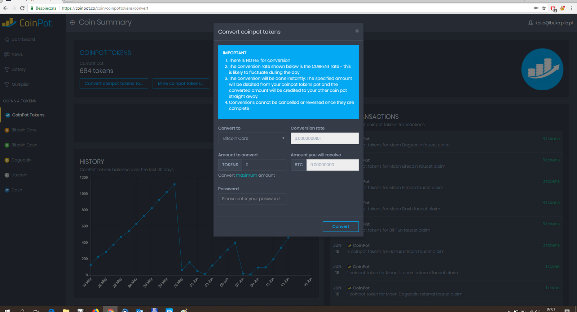
Task: Click the Convert button in dialog
Action: coord(340,226)
